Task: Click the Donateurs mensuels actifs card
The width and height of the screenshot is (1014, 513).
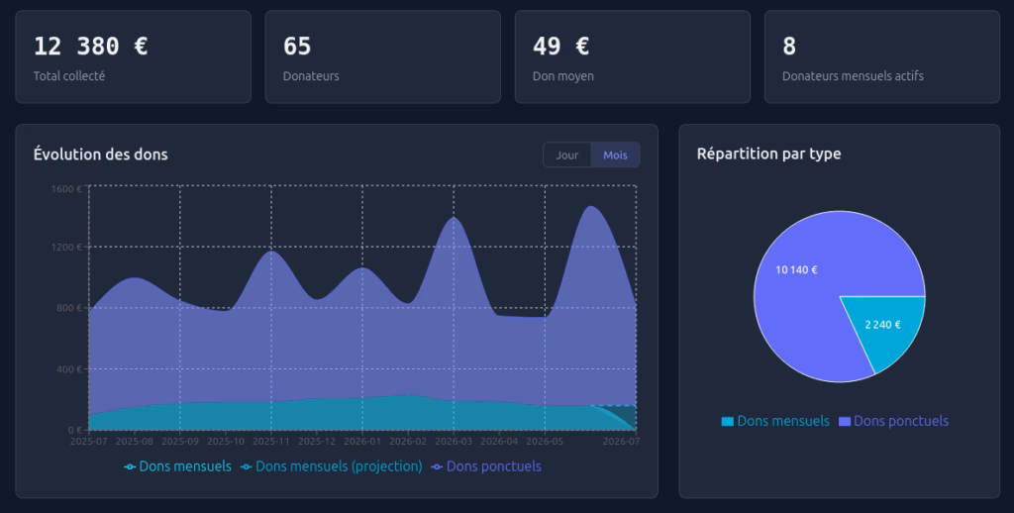Action: click(x=882, y=56)
